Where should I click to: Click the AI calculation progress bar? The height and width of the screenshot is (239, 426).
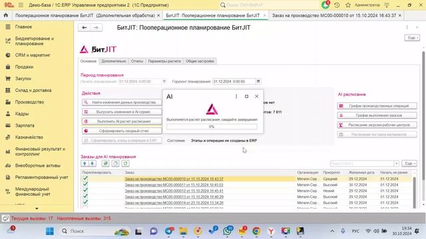pyautogui.click(x=212, y=127)
